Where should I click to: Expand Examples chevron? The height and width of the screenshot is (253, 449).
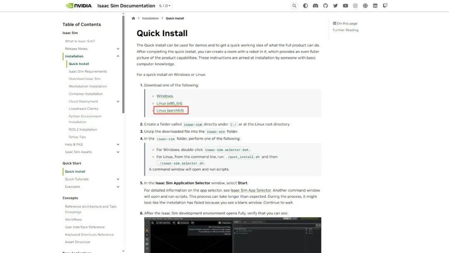click(118, 187)
